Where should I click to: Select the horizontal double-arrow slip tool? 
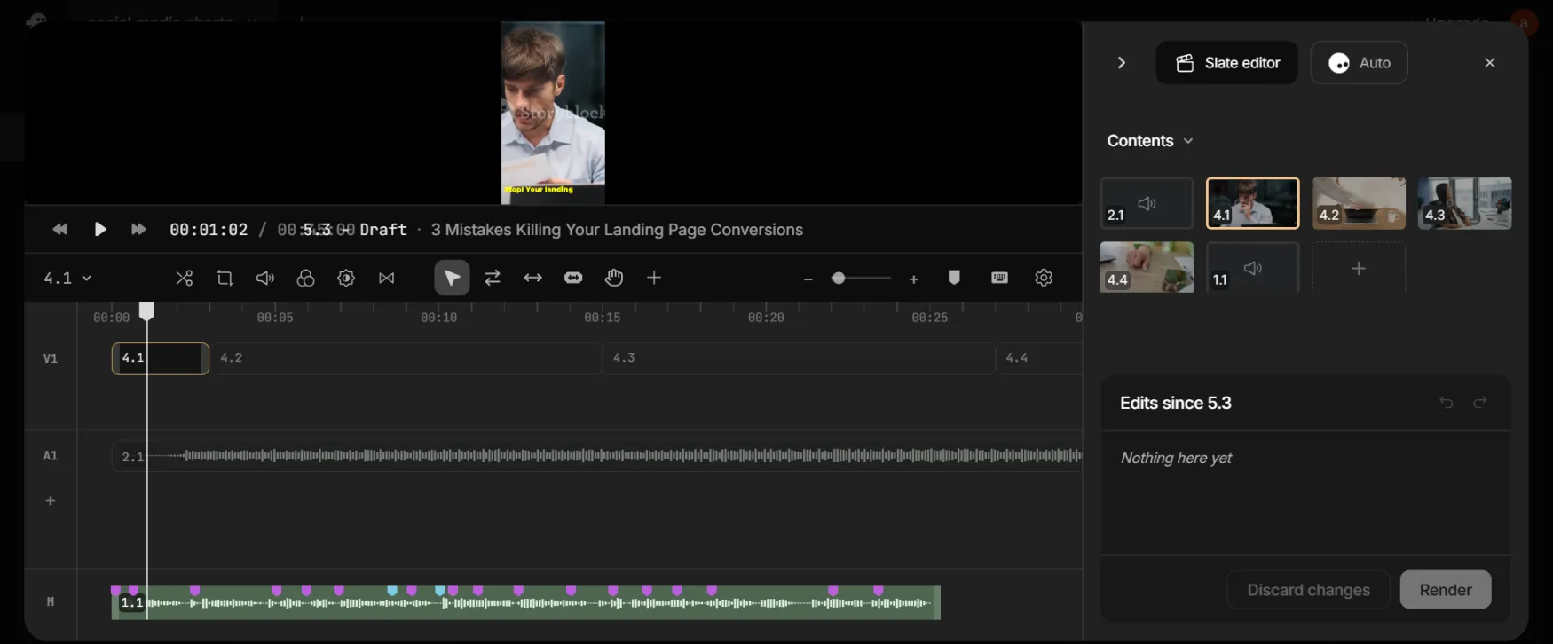532,279
